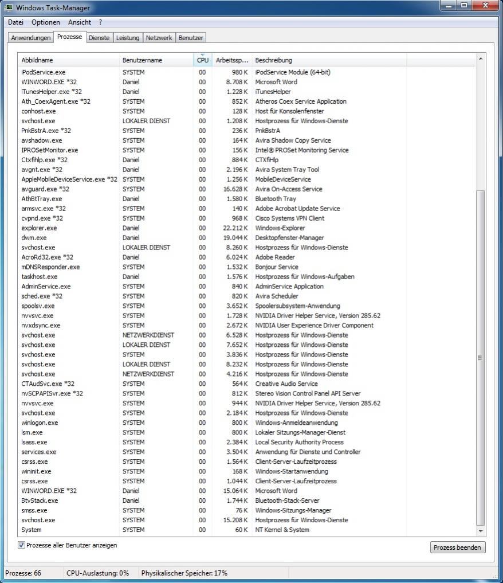503x583 pixels.
Task: Select sched.exe *32 process
Action: point(247,296)
